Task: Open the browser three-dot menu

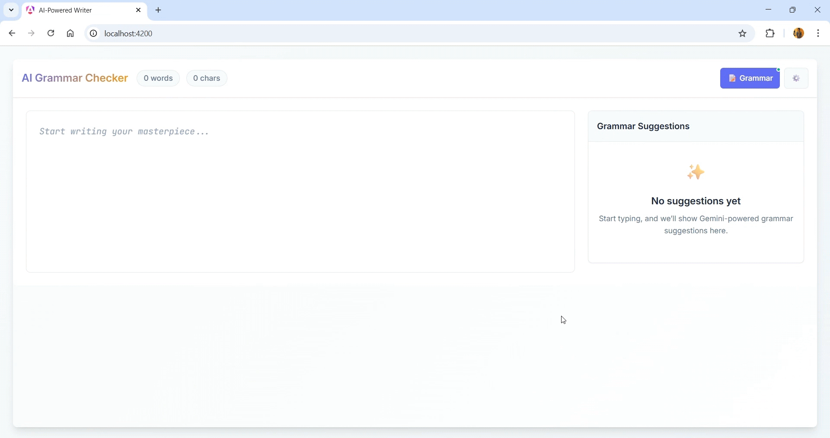Action: 819,33
